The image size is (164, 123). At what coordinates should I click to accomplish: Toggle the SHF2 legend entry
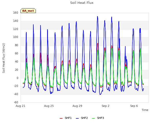(82, 118)
